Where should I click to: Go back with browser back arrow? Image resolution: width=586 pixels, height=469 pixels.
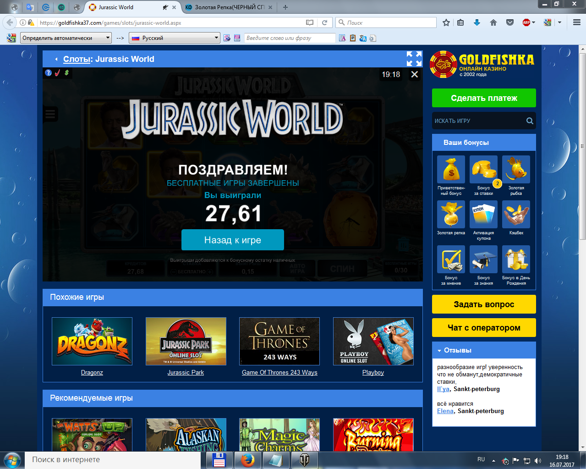tap(9, 22)
